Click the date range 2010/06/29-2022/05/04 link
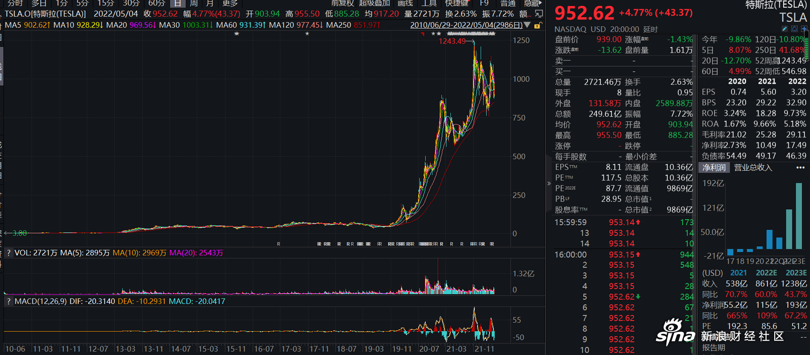 coord(466,25)
